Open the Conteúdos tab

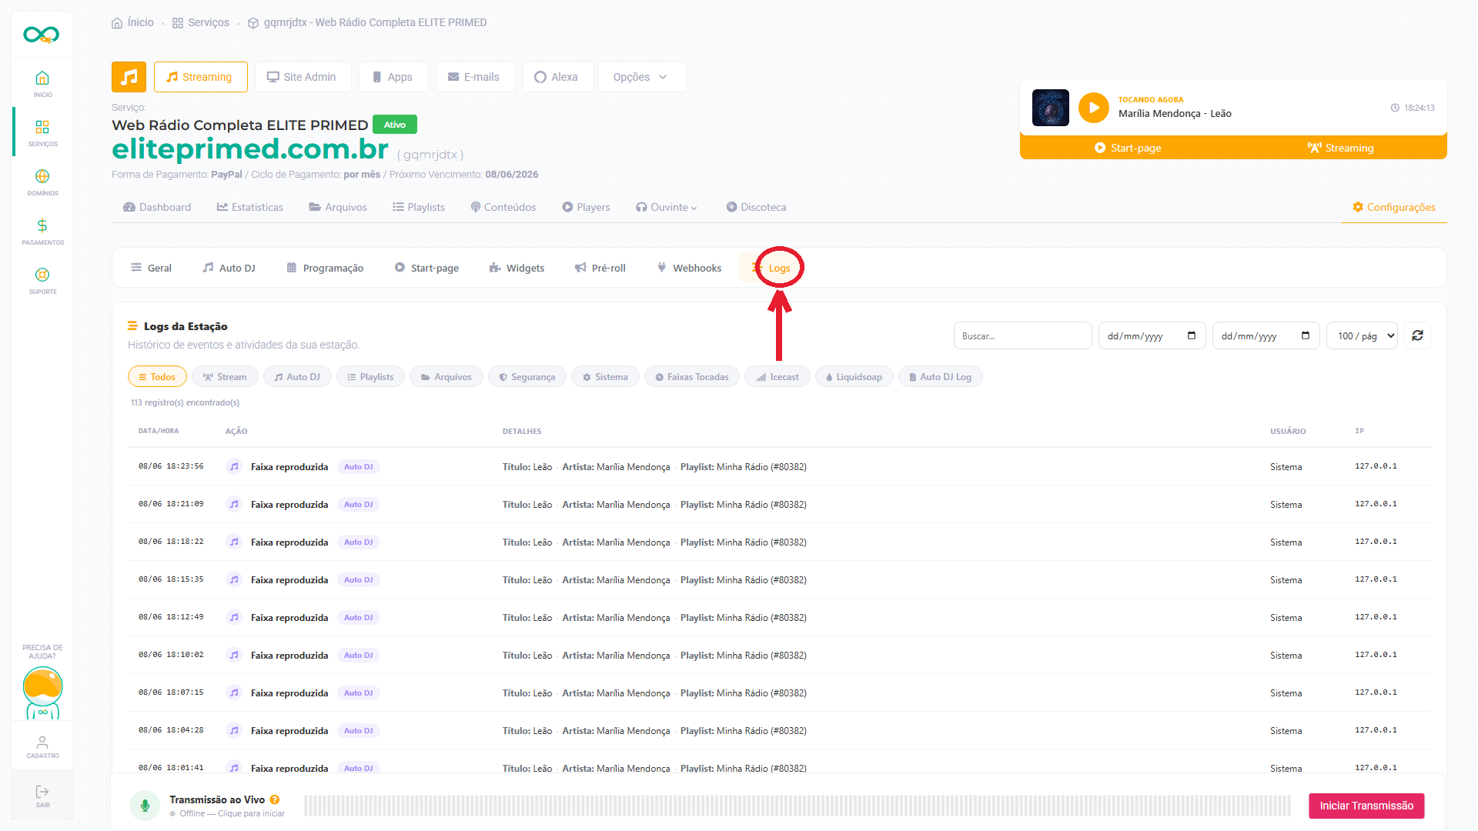coord(503,207)
